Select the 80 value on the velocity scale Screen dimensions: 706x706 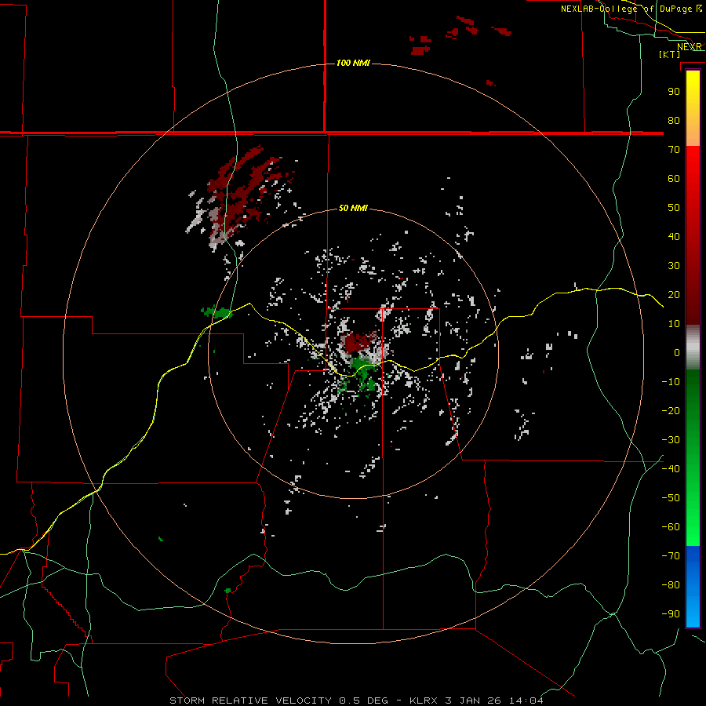click(x=674, y=120)
